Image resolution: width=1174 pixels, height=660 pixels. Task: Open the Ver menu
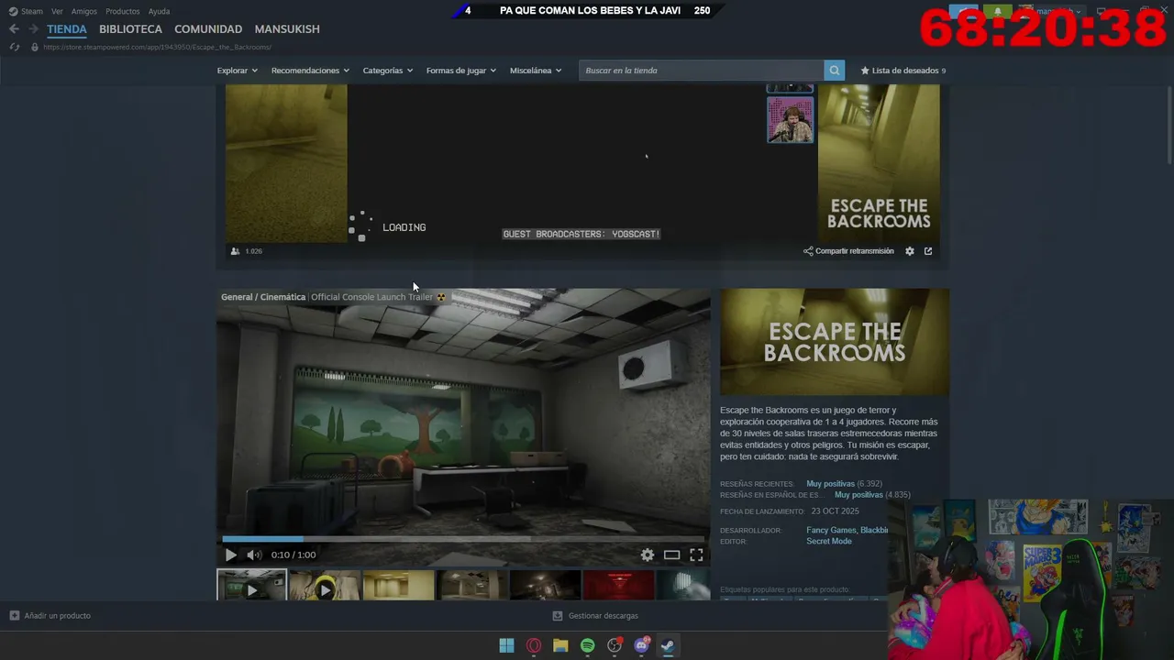57,11
